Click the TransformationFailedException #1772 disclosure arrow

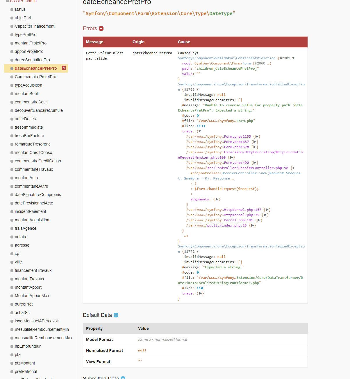198,251
